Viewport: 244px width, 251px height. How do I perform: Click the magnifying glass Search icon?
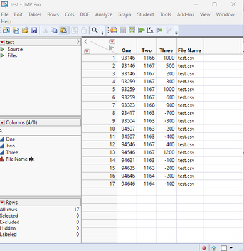[x=95, y=30]
